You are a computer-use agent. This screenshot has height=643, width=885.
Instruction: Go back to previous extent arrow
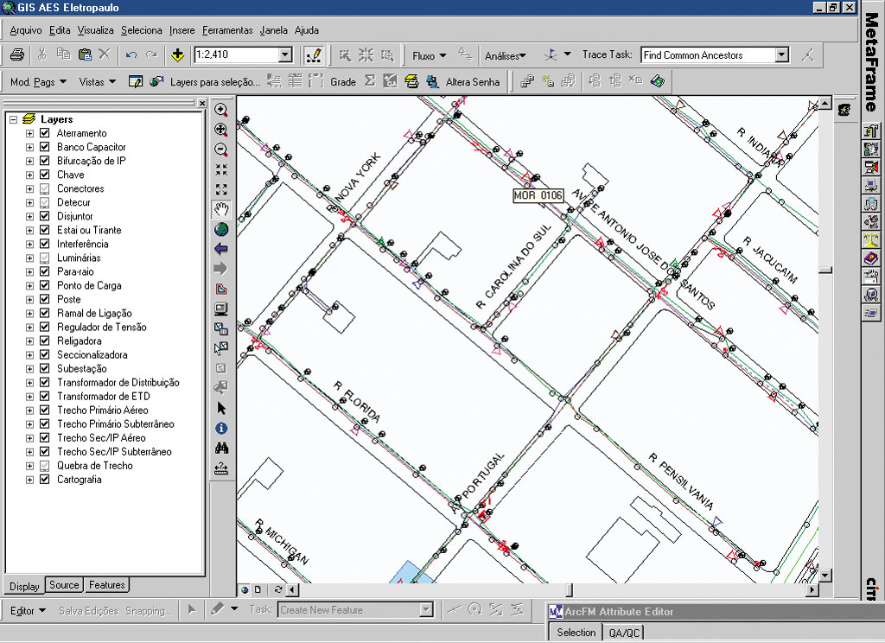(221, 249)
